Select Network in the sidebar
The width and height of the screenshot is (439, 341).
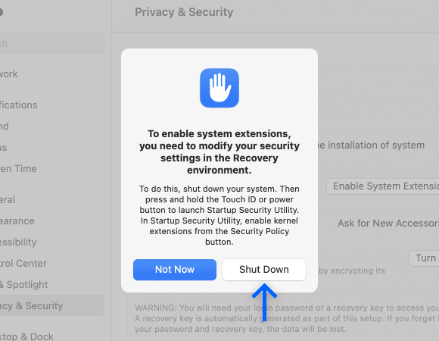click(9, 74)
